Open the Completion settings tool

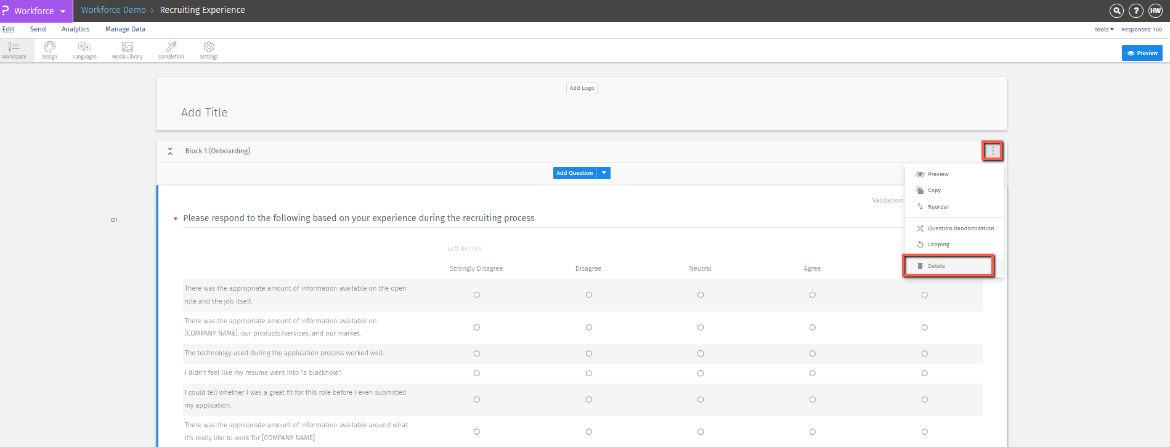(171, 50)
